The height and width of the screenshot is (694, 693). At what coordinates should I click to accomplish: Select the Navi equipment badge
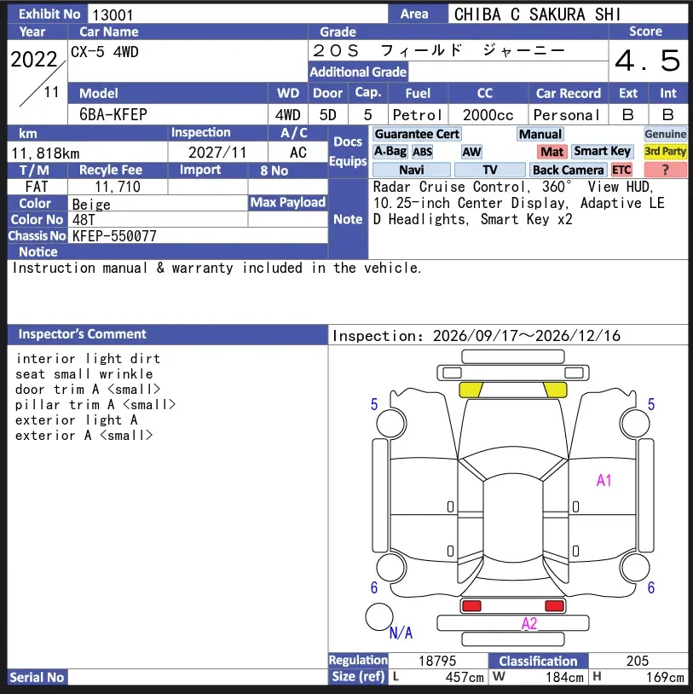coord(412,170)
